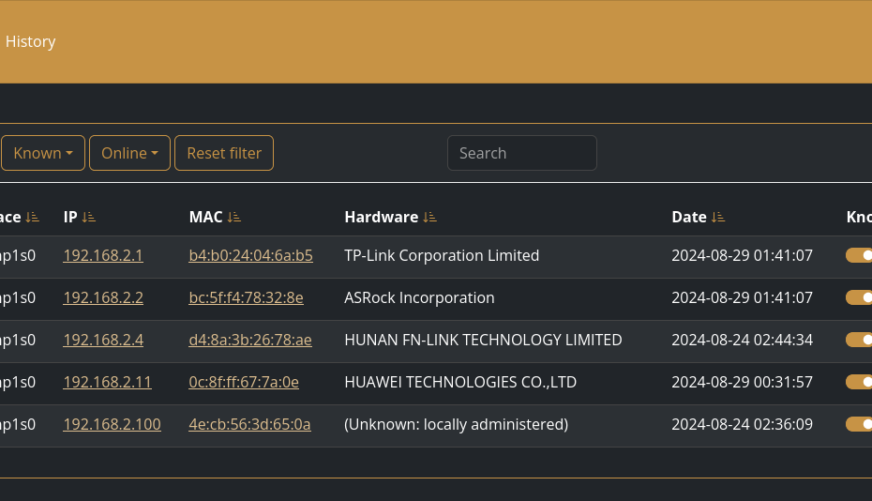Disable Known switch for HUAWEI device
This screenshot has width=872, height=501.
(860, 382)
